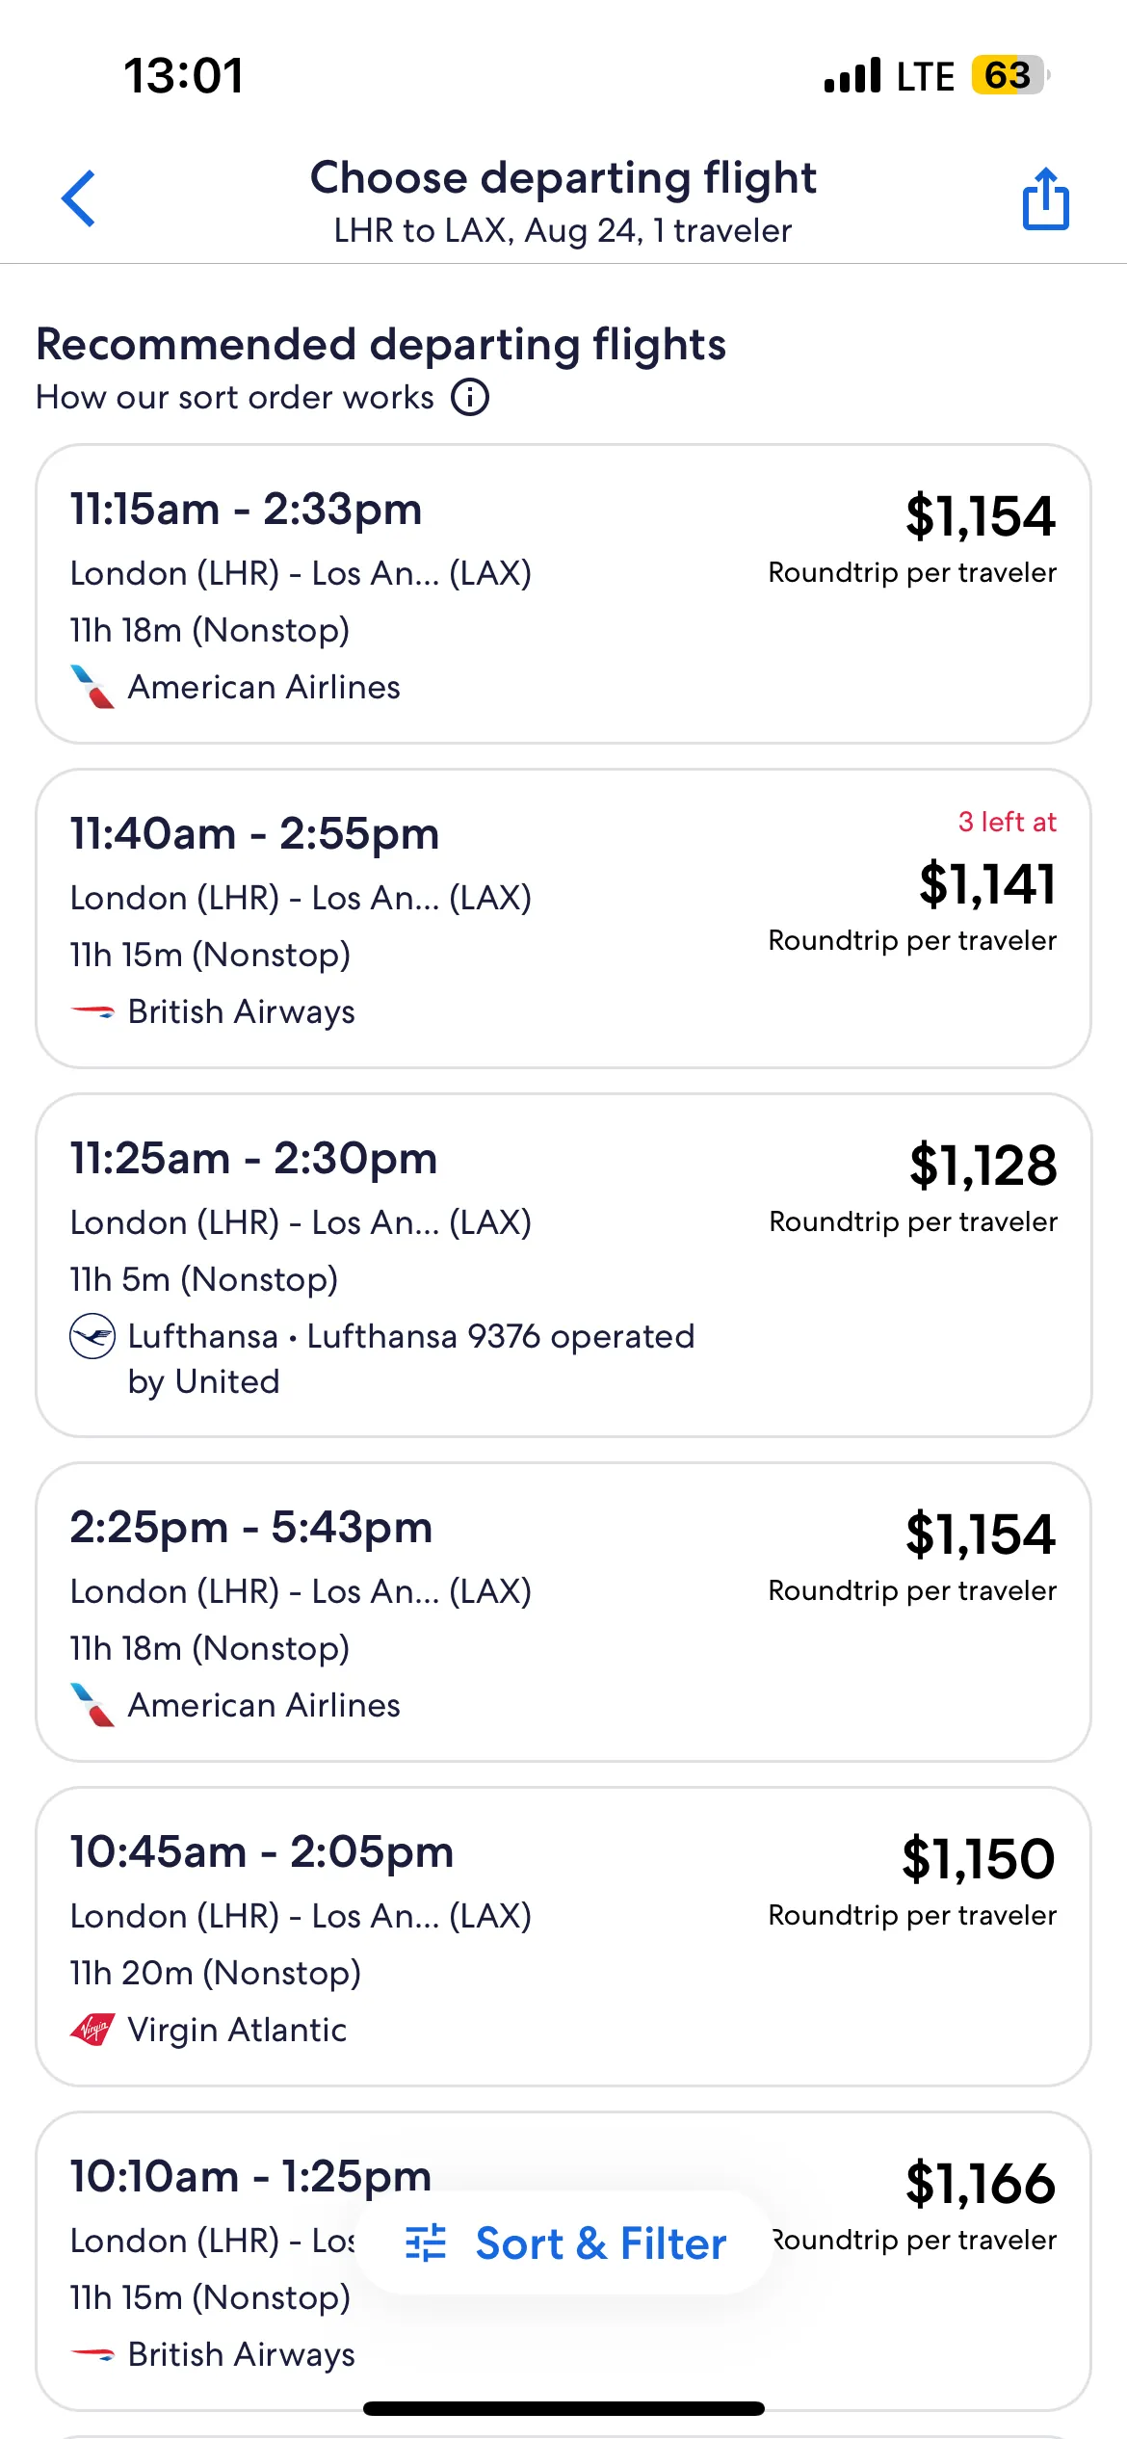The width and height of the screenshot is (1127, 2439).
Task: Tap the $1,141 British Airways price
Action: (987, 883)
